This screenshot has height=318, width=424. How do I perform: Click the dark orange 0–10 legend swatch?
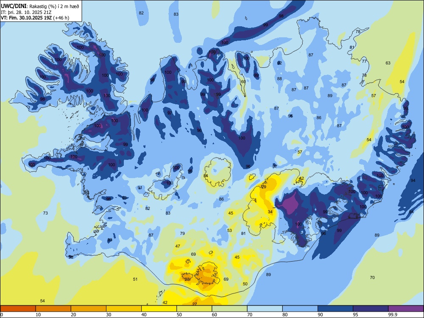point(18,309)
